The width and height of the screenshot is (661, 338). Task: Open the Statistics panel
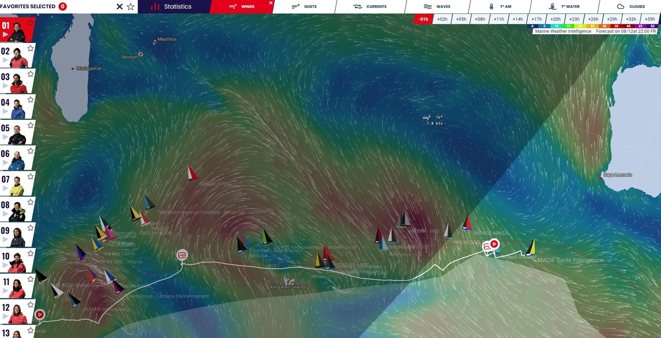click(x=174, y=7)
